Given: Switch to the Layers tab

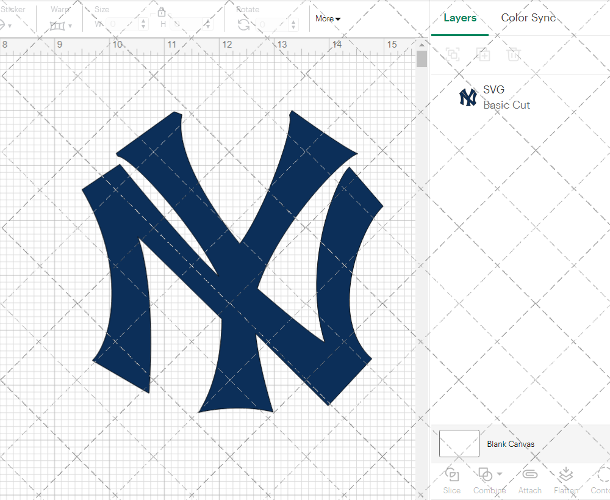Looking at the screenshot, I should (460, 18).
